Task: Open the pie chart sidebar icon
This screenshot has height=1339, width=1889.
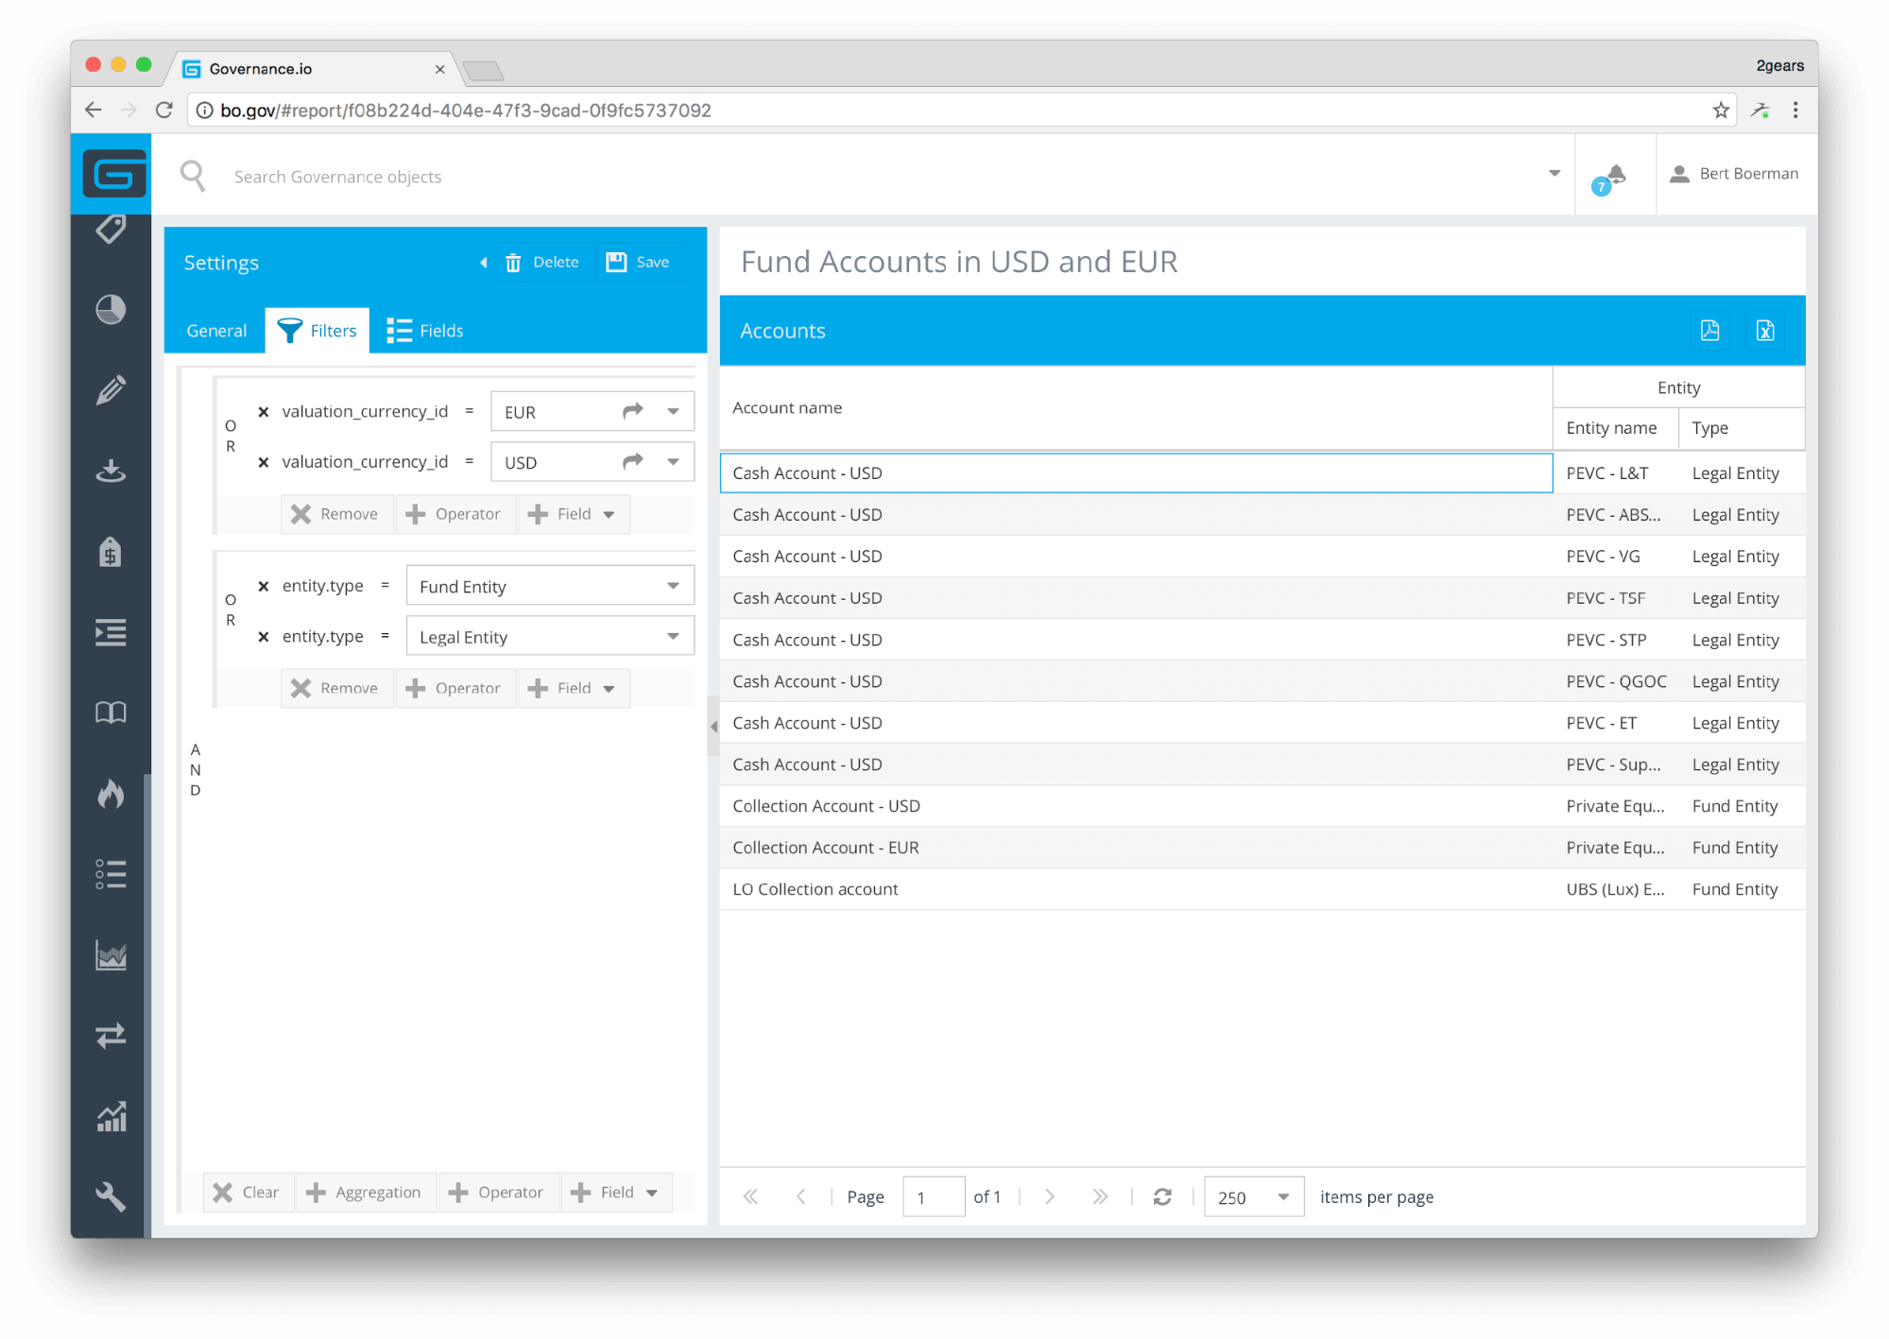Action: (111, 309)
